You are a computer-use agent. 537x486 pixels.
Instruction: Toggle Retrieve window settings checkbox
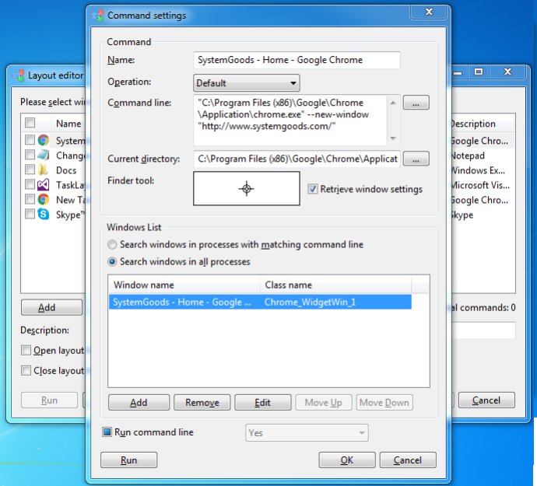click(x=312, y=189)
